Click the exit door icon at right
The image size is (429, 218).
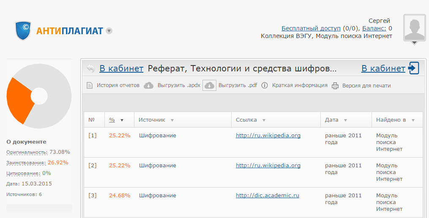click(x=413, y=68)
